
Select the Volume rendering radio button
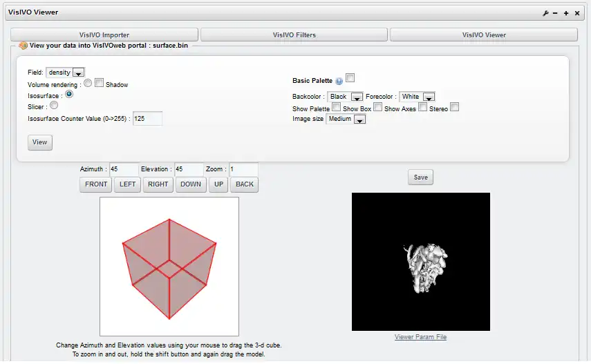(x=88, y=83)
